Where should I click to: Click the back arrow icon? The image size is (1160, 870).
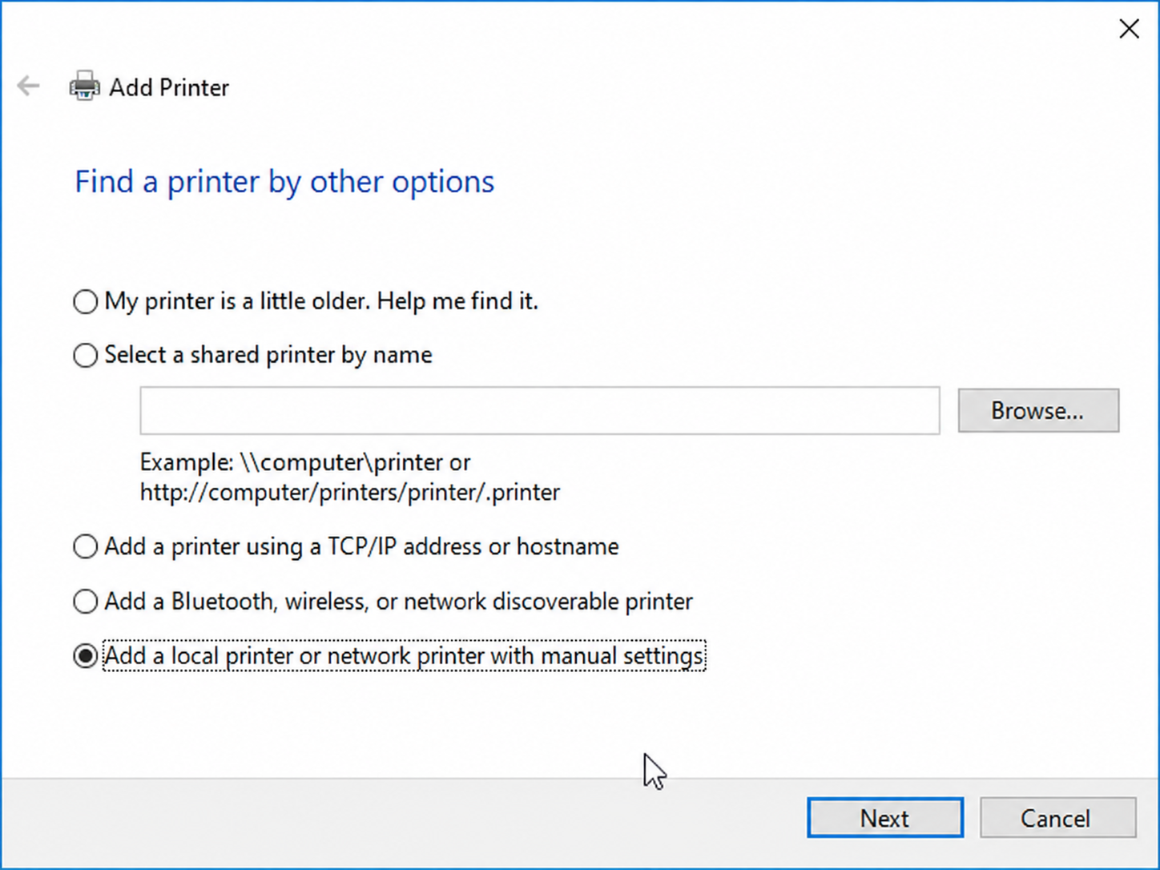point(28,86)
